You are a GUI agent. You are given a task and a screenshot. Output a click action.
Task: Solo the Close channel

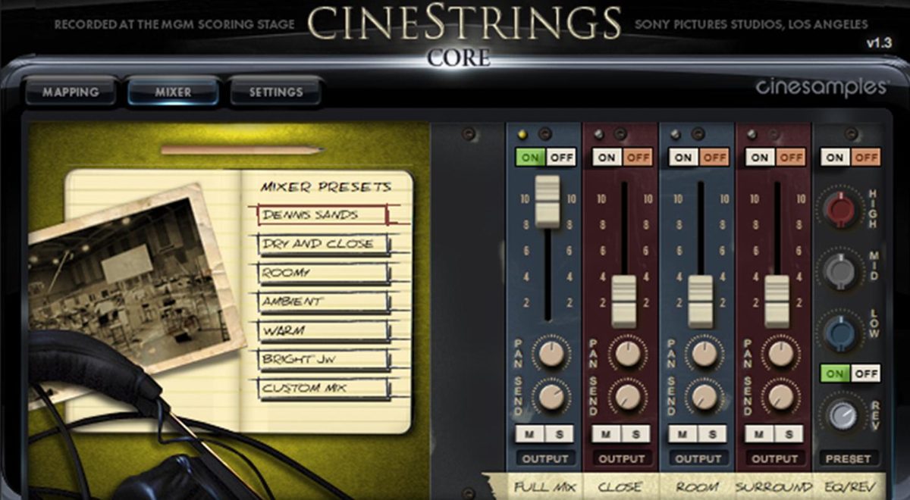pos(636,434)
